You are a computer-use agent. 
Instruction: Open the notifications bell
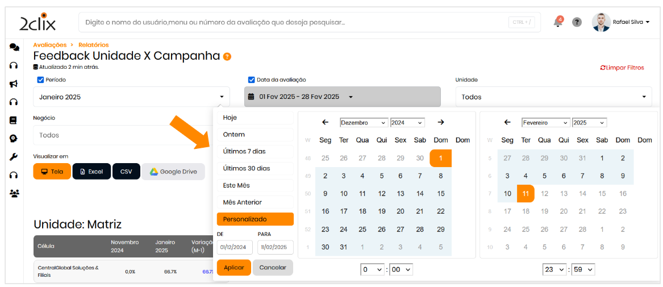point(558,22)
